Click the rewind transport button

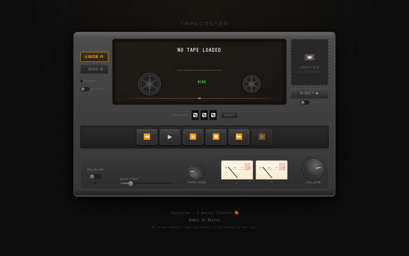[147, 137]
